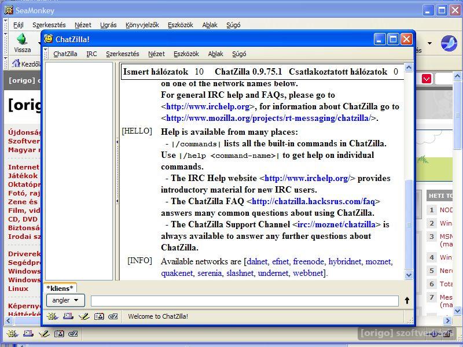Screen dimensions: 463x347
Task: Click the ChatZilla smiley title bar icon
Action: click(x=49, y=39)
